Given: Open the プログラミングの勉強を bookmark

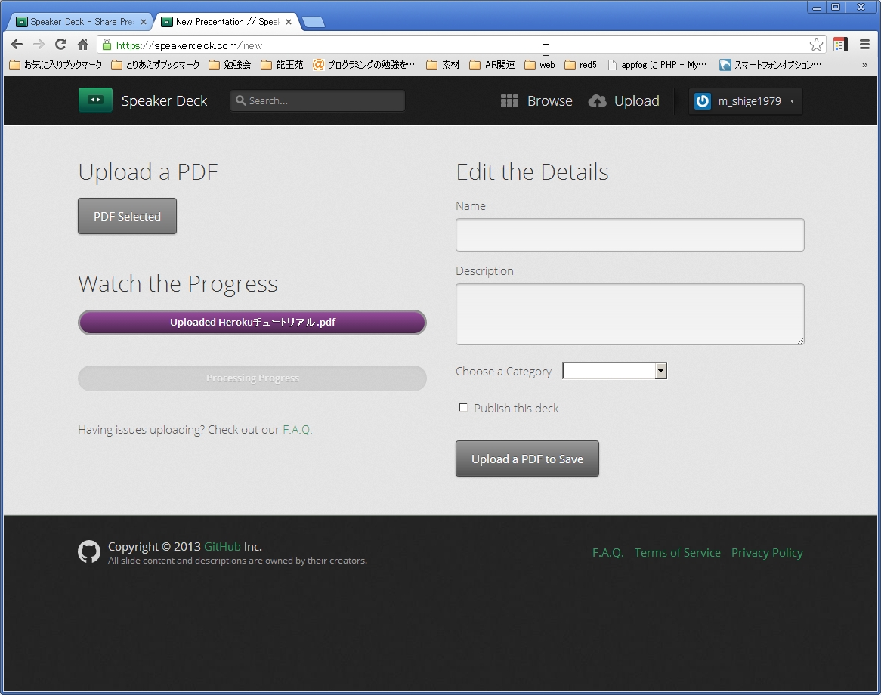Looking at the screenshot, I should tap(364, 65).
